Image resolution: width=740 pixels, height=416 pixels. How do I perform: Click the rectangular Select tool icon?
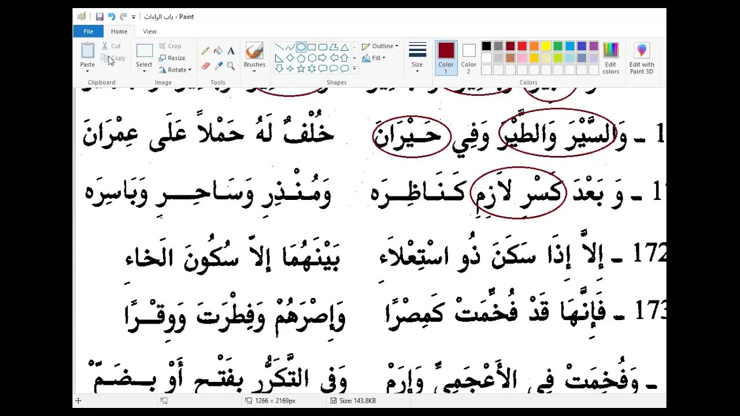(x=144, y=51)
